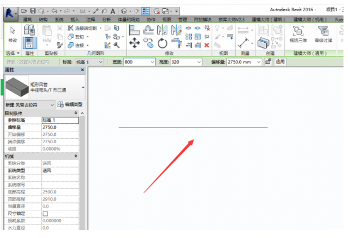The height and width of the screenshot is (238, 348).
Task: Collapse the 机械 section
Action: [x=76, y=156]
